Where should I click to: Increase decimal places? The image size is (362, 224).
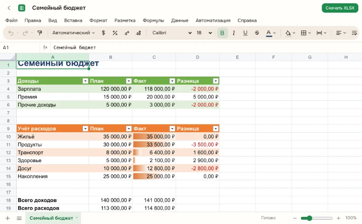139,33
